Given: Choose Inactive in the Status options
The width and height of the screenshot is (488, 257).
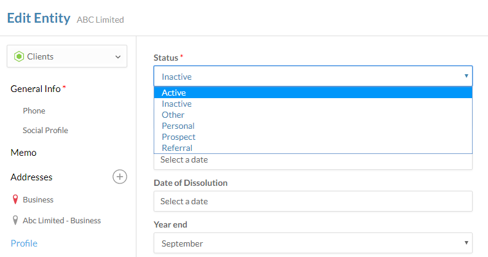Looking at the screenshot, I should (176, 104).
